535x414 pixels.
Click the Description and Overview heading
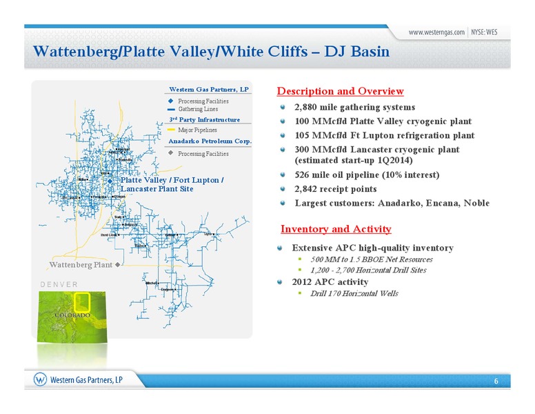(x=340, y=91)
